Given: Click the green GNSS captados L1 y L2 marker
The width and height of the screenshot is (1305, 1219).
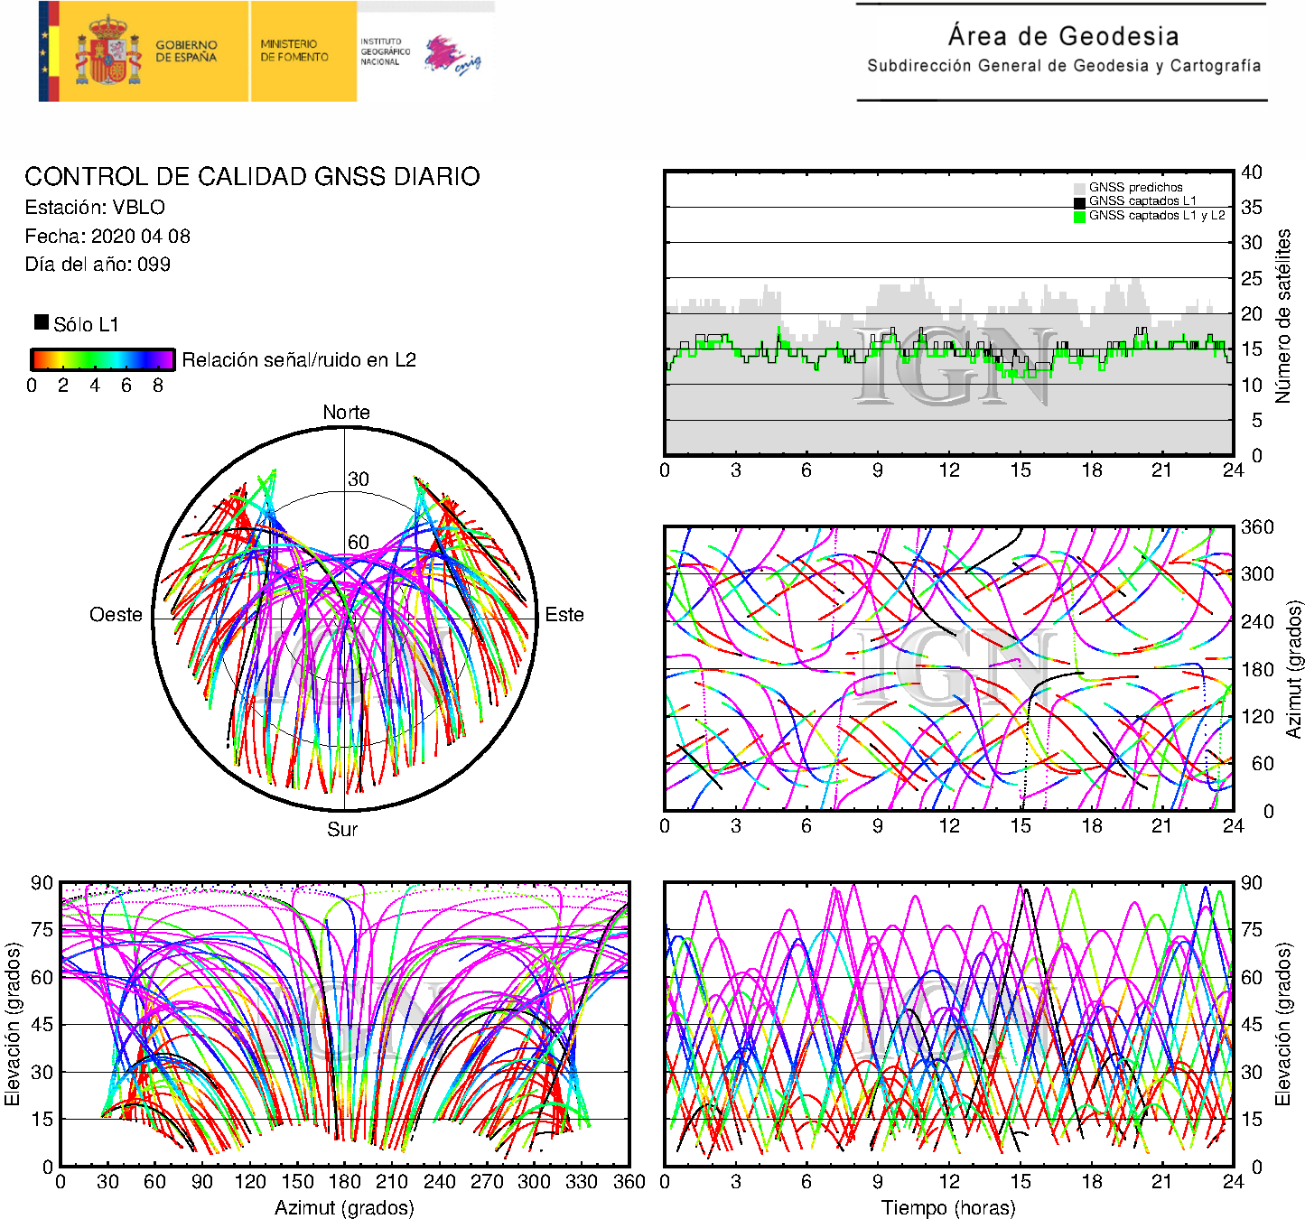Looking at the screenshot, I should click(x=1079, y=216).
